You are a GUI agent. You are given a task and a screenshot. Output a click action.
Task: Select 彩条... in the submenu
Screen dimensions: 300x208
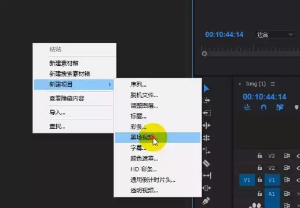pyautogui.click(x=158, y=127)
